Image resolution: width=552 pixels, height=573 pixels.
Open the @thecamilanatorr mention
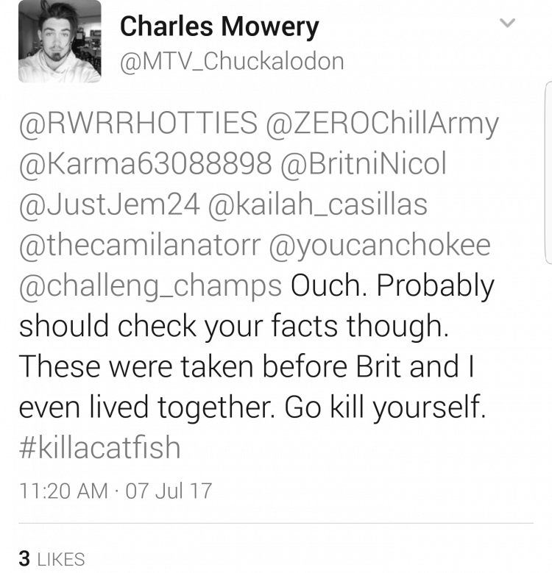tap(140, 245)
